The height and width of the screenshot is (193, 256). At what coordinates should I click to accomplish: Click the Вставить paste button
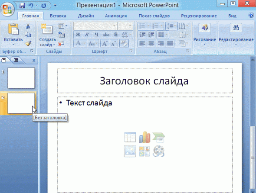click(13, 35)
